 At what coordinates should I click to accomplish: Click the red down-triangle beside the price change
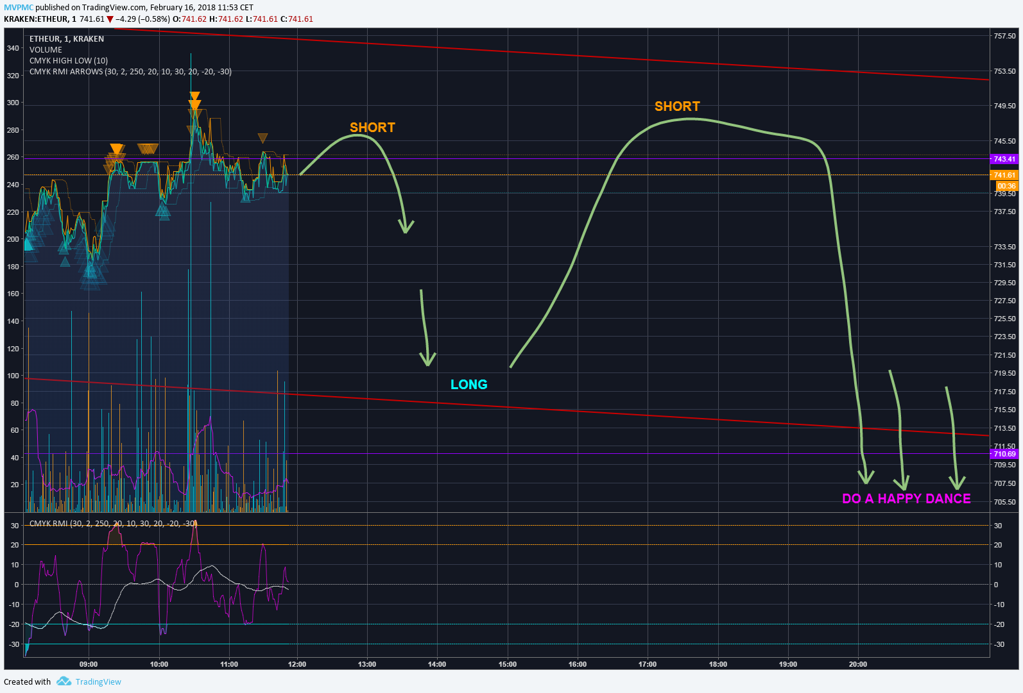(110, 19)
